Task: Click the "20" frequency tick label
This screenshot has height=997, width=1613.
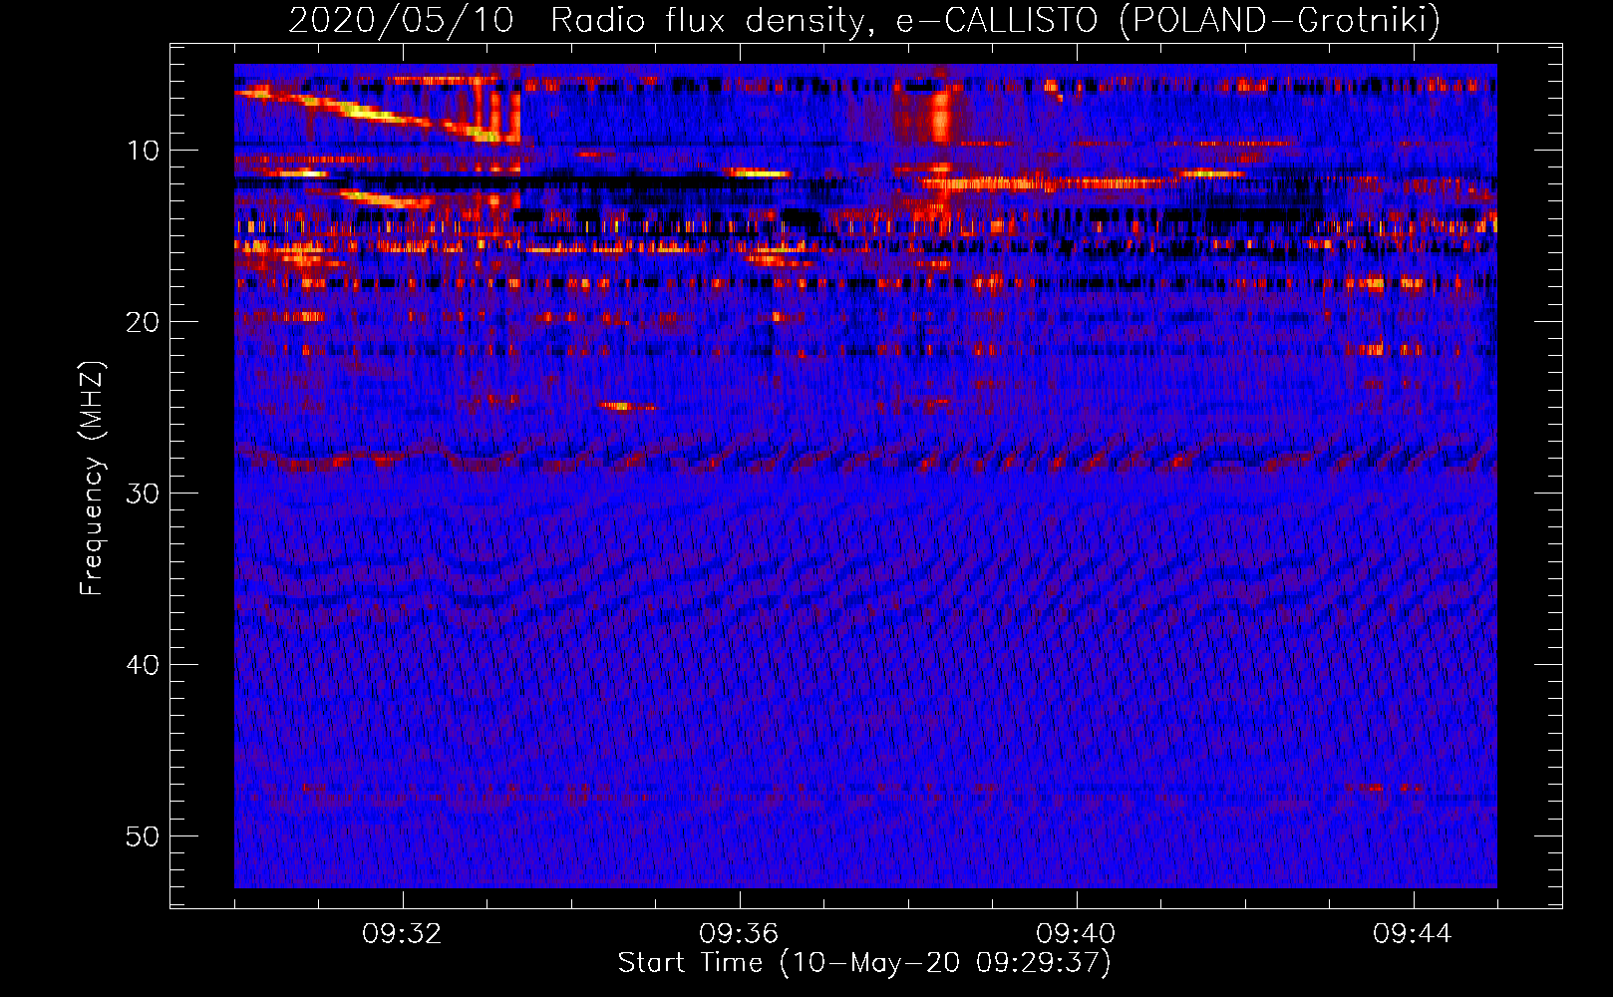Action: tap(144, 322)
